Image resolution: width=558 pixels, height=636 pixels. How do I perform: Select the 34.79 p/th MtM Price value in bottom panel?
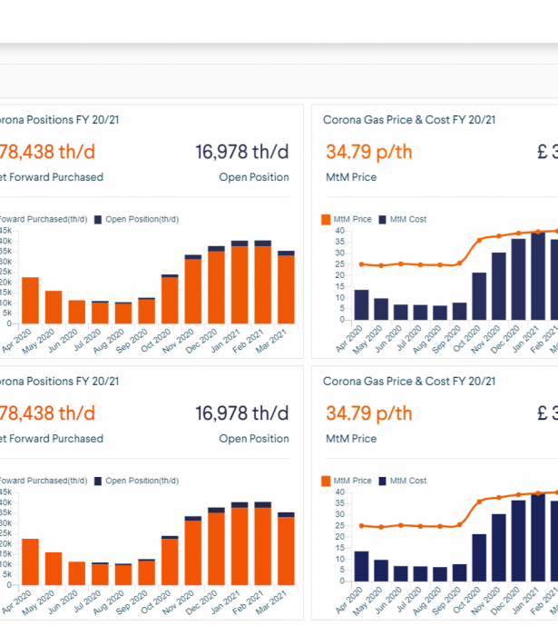click(368, 413)
